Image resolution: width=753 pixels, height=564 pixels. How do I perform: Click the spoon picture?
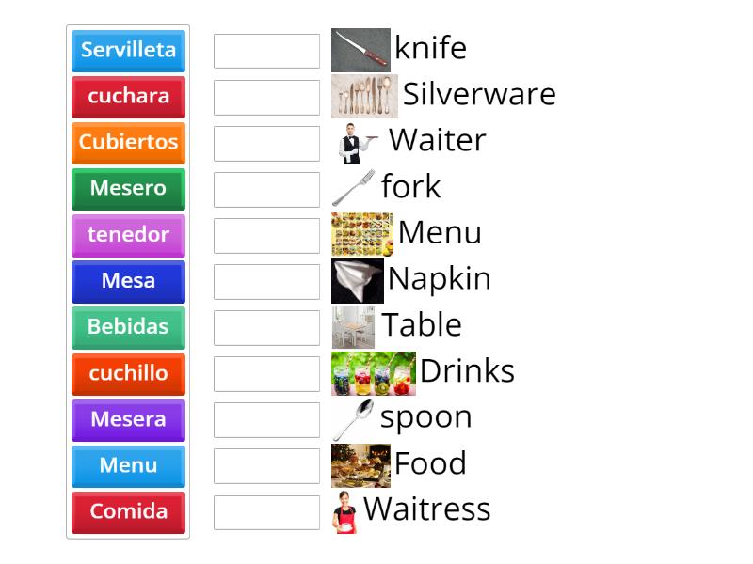pos(353,416)
